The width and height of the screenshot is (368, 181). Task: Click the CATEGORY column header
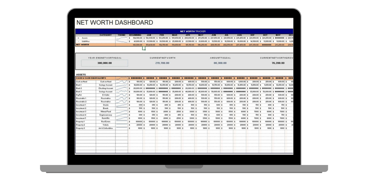point(106,35)
